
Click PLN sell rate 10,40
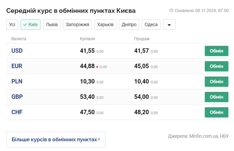[141, 82]
